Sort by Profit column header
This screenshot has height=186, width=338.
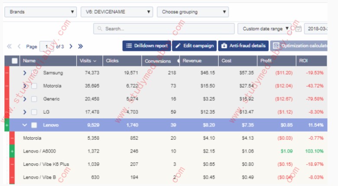tap(276, 61)
